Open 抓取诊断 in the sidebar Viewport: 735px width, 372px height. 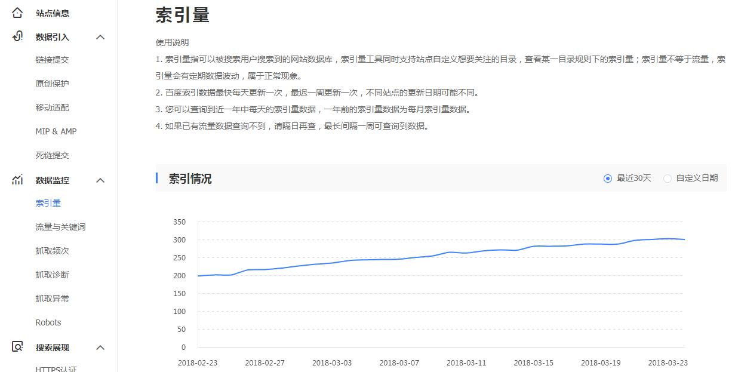click(x=48, y=274)
